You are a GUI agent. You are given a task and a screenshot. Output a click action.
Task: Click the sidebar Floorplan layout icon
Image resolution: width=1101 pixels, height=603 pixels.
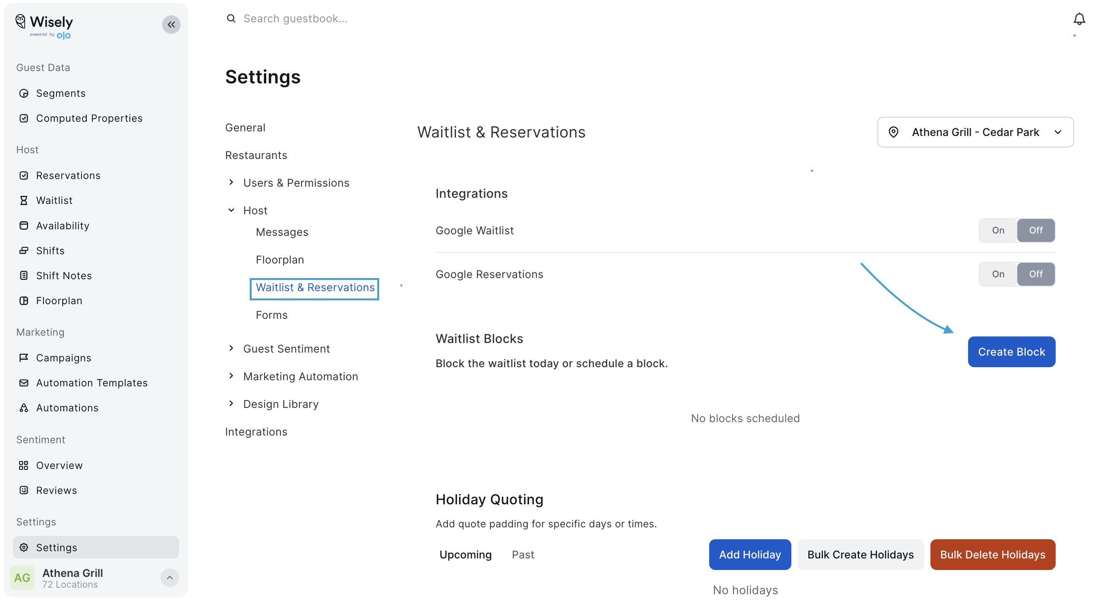(x=24, y=300)
